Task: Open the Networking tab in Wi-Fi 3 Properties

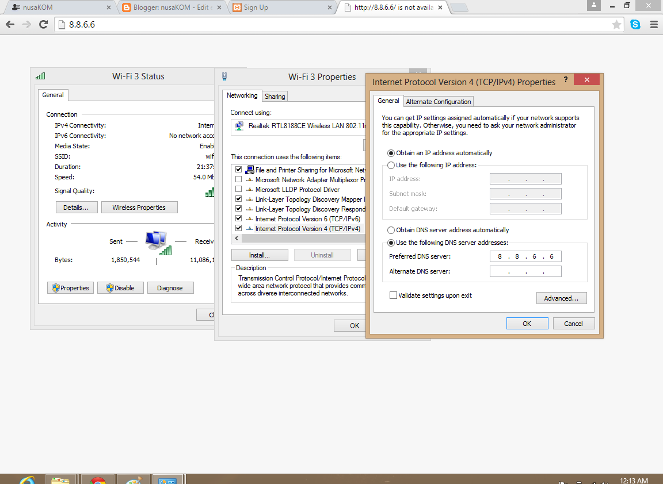Action: click(242, 95)
